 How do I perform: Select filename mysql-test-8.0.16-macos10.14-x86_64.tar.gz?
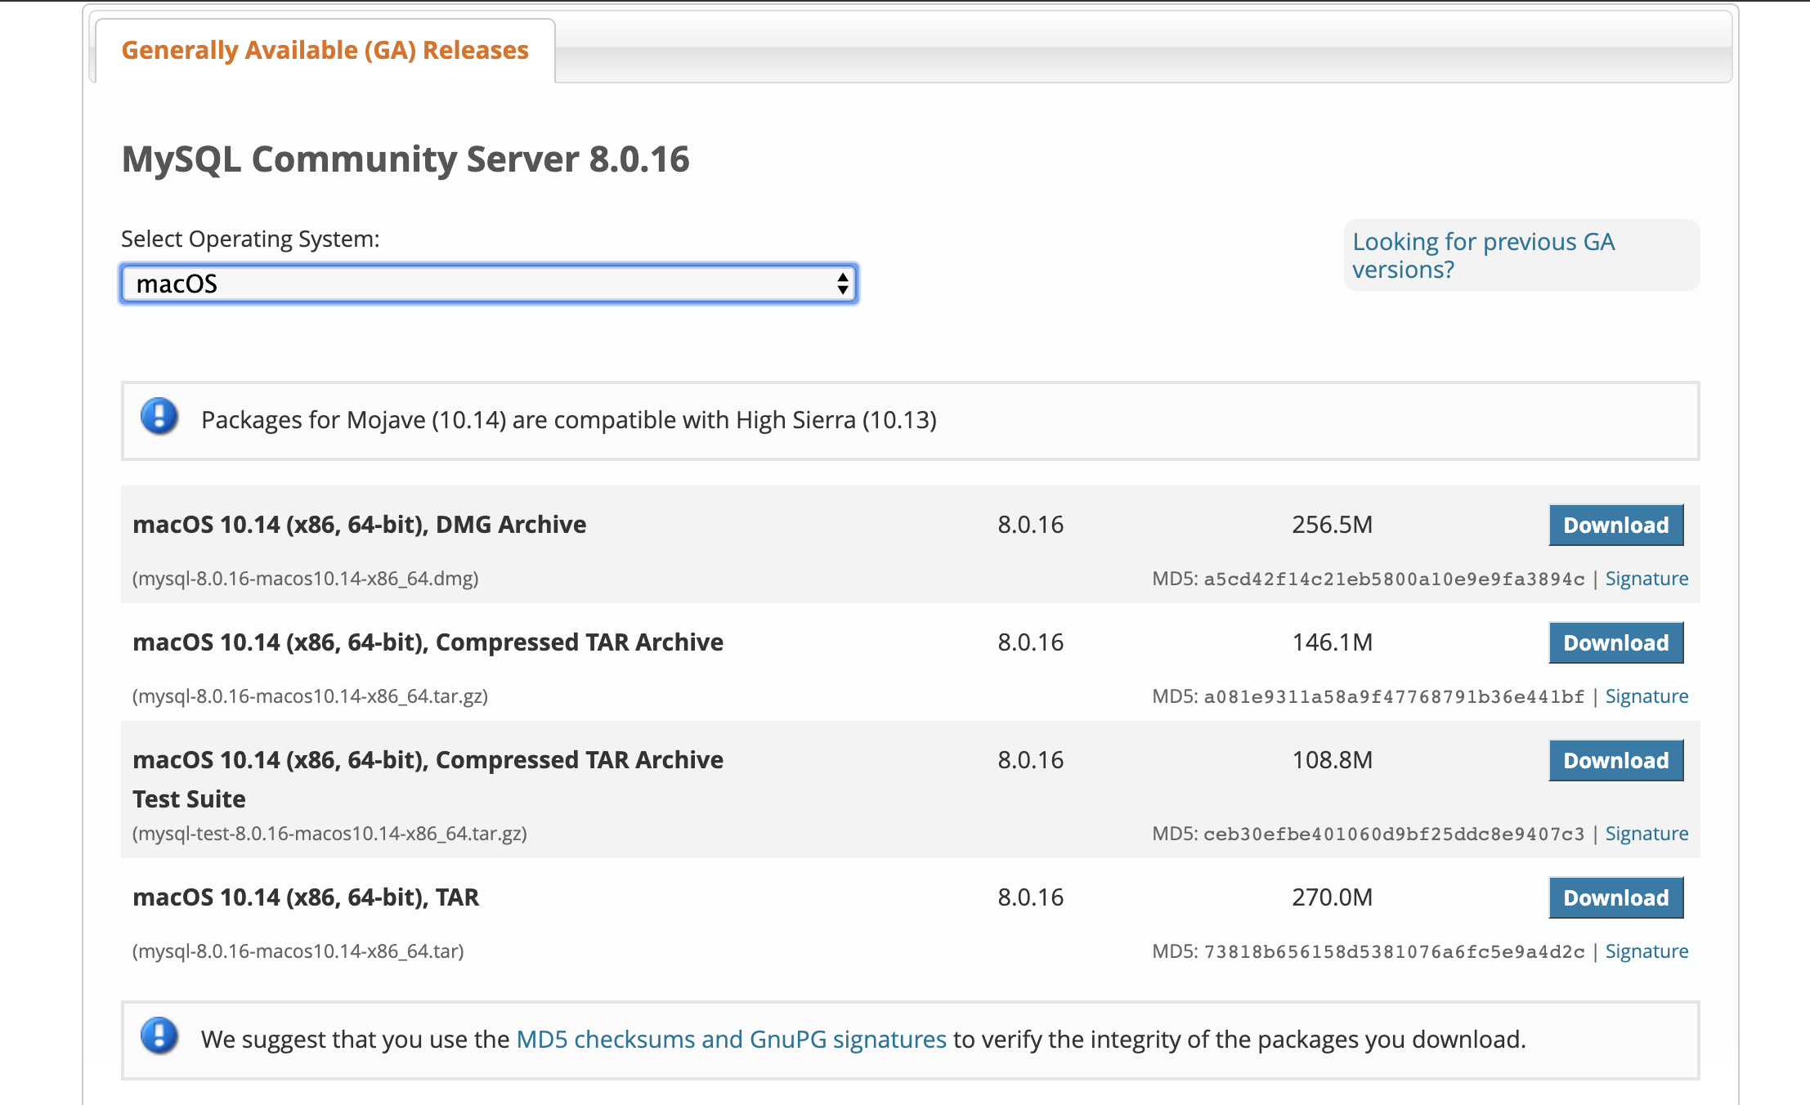[x=329, y=834]
